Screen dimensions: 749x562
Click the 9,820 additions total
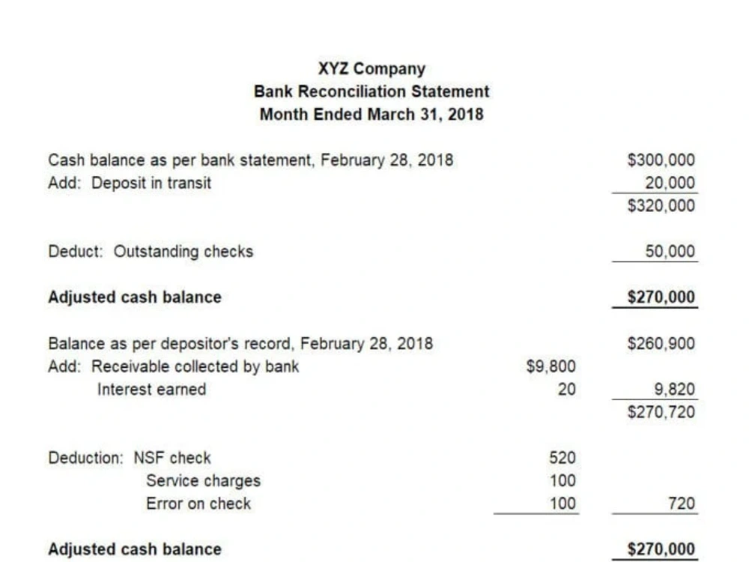pyautogui.click(x=675, y=390)
